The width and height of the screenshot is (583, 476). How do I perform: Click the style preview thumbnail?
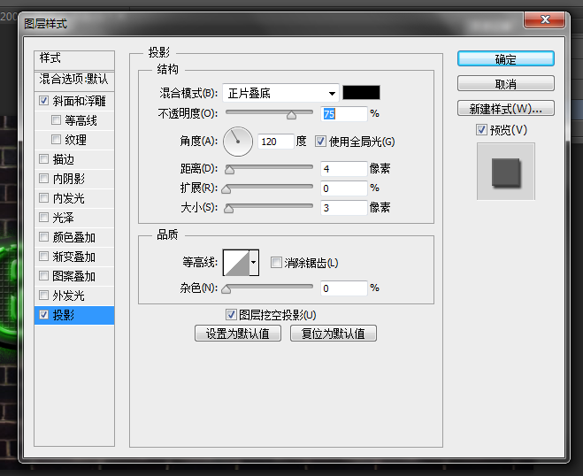point(505,171)
